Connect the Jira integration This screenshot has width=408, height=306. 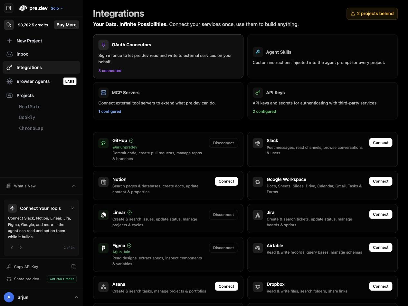(381, 214)
